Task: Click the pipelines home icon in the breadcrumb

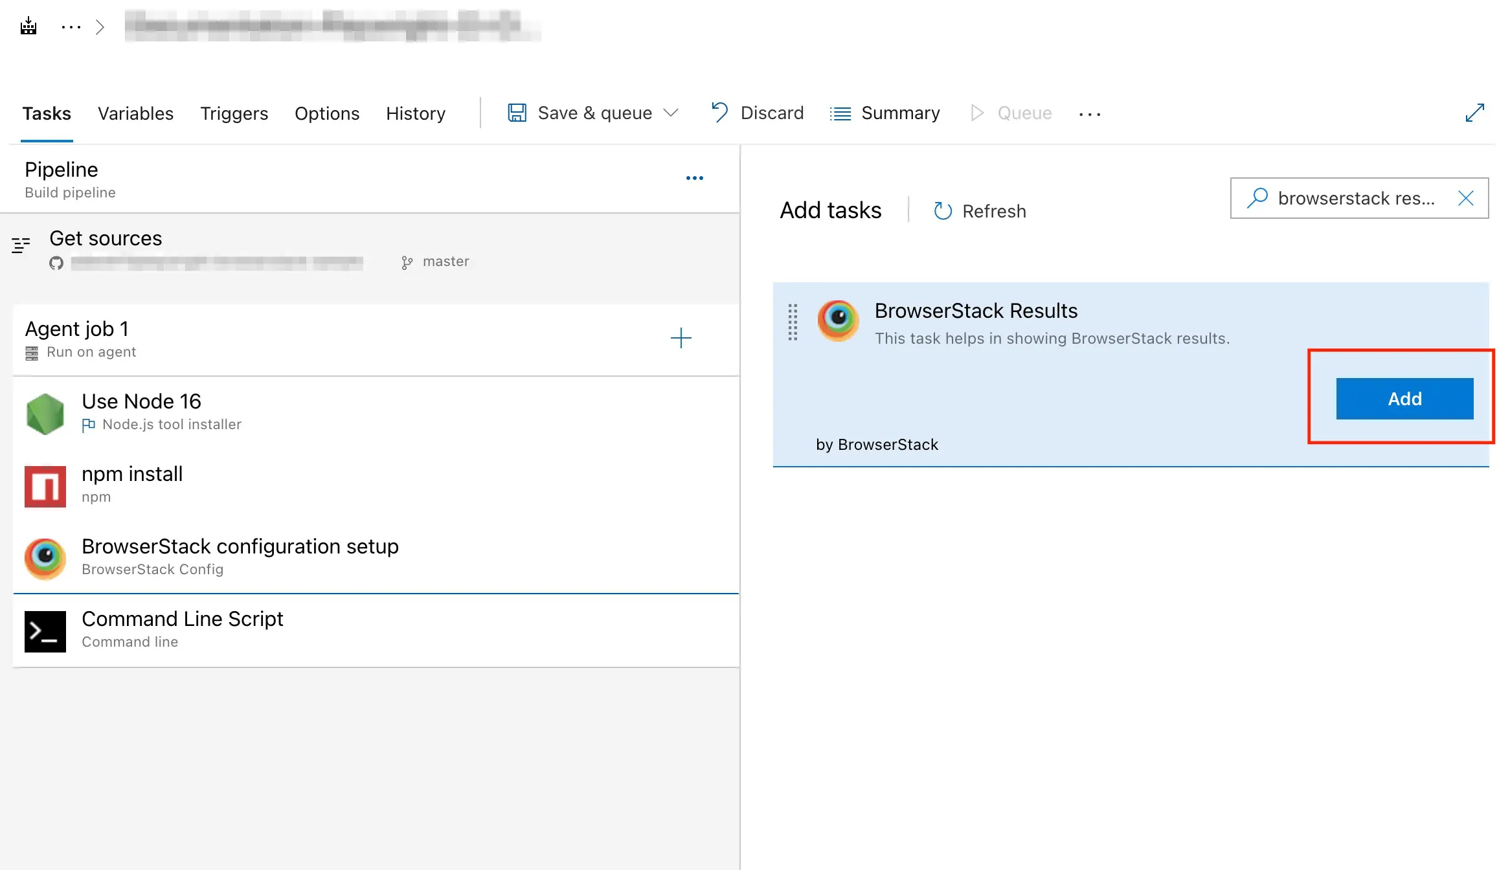Action: pos(28,27)
